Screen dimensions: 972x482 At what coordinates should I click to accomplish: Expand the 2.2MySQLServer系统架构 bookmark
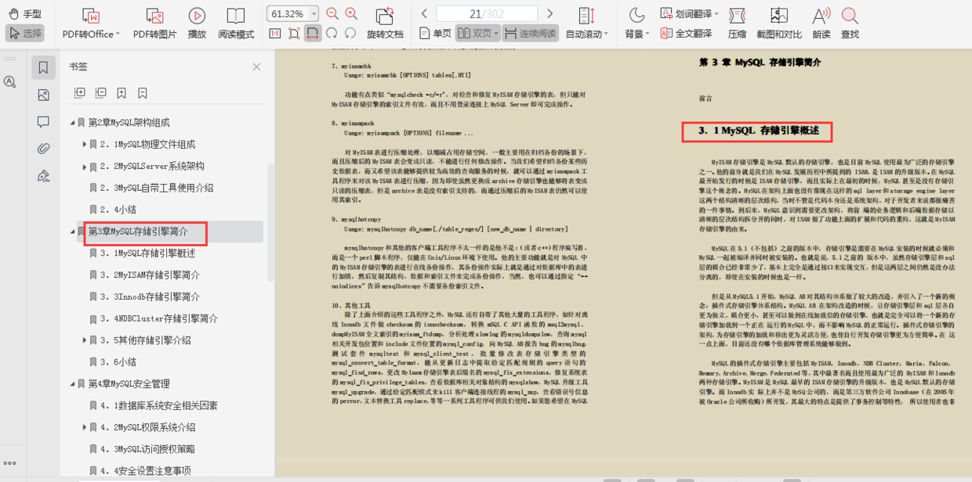pos(85,166)
